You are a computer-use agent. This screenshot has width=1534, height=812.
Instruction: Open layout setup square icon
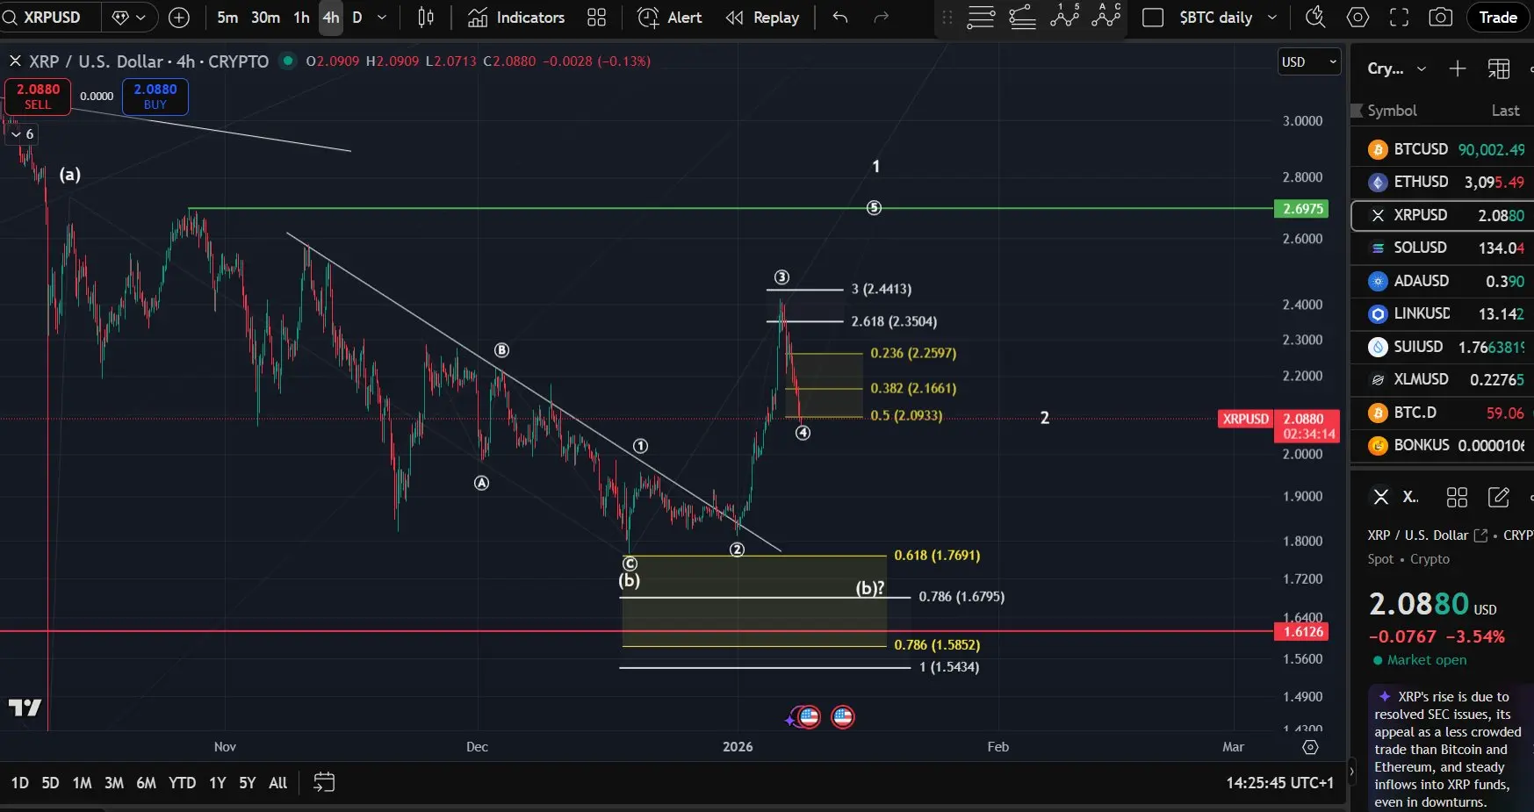pyautogui.click(x=1153, y=18)
